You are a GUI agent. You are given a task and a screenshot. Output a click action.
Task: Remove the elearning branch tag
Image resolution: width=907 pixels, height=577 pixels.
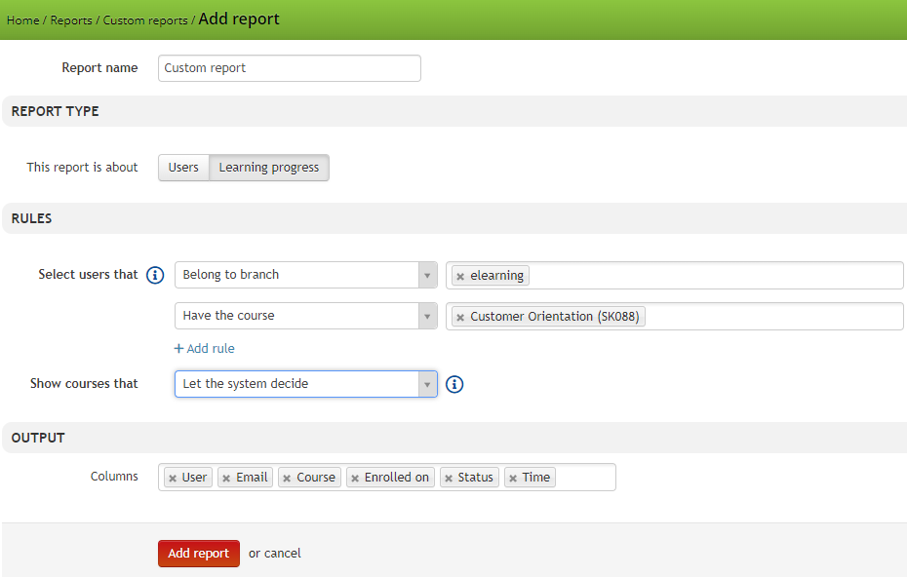point(460,277)
